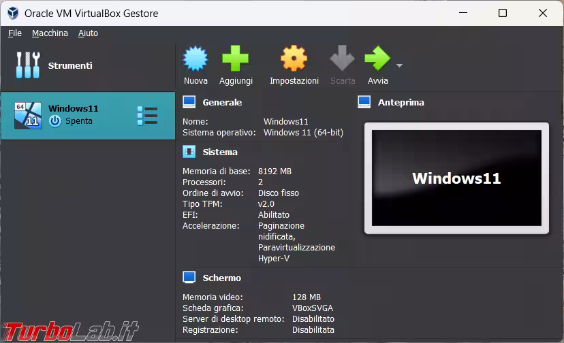Open the Macchina menu
Image resolution: width=564 pixels, height=343 pixels.
(50, 33)
